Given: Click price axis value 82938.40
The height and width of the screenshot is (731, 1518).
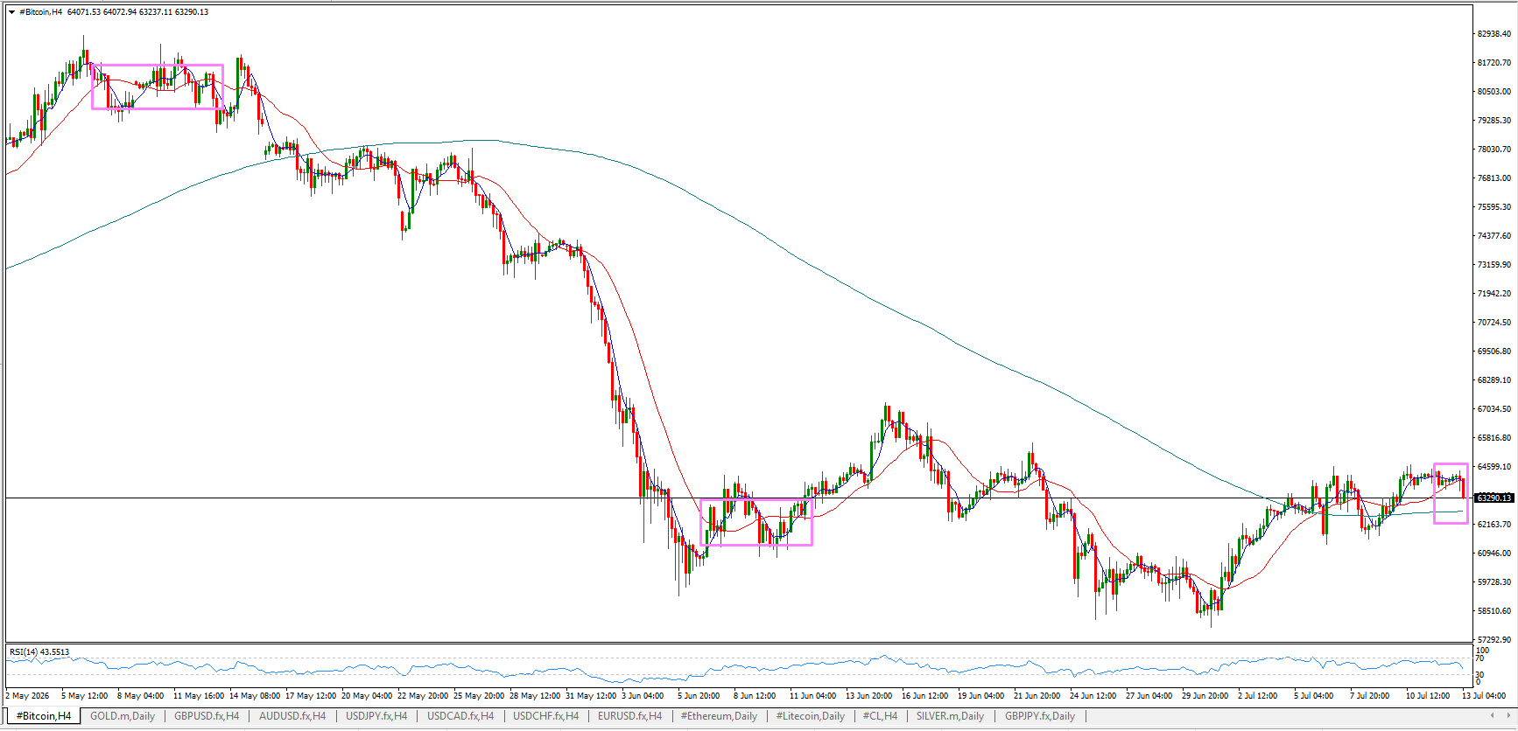Looking at the screenshot, I should (x=1493, y=34).
